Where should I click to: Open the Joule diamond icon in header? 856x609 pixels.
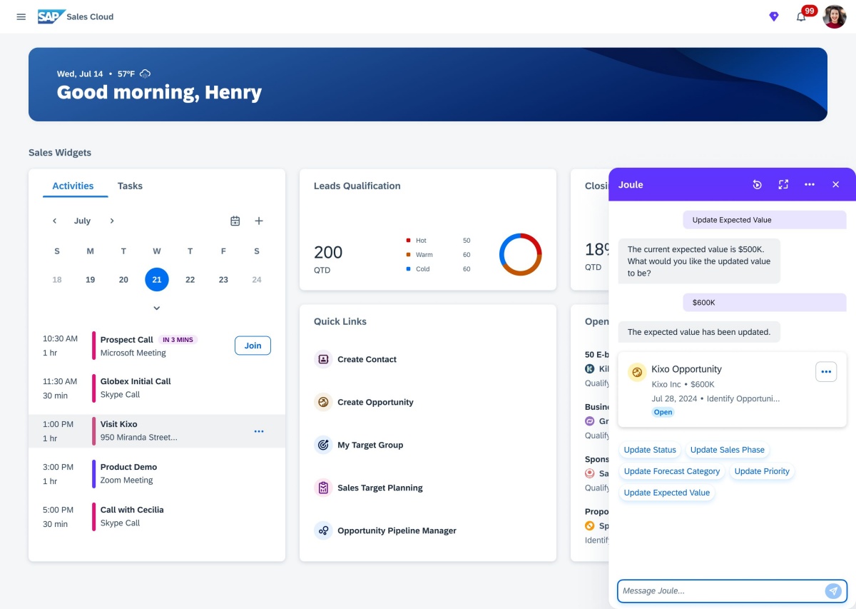(774, 16)
